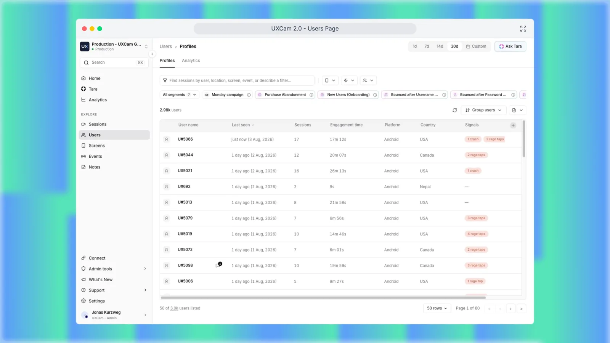Switch to the Analytics tab
This screenshot has height=343, width=610.
pos(191,61)
